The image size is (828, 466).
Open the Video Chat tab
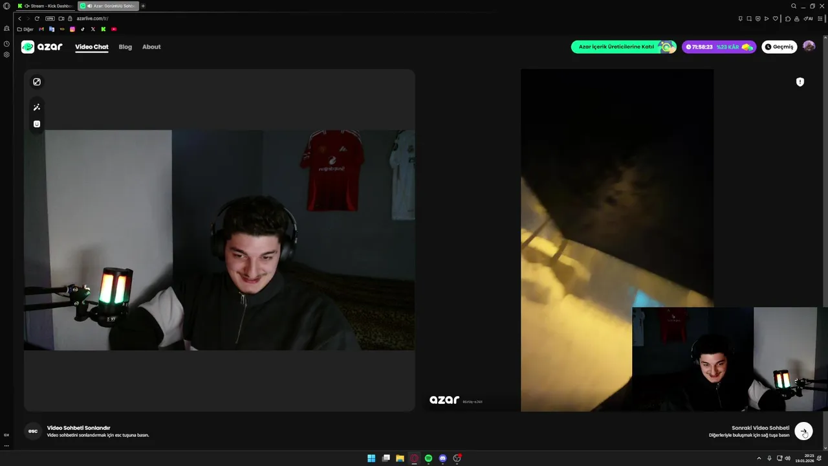92,47
